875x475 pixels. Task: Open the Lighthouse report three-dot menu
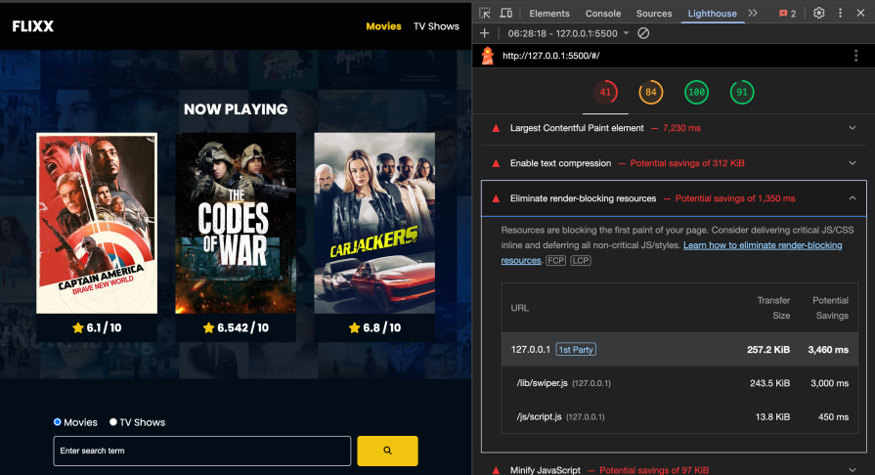(x=855, y=56)
